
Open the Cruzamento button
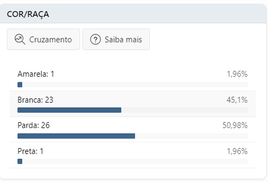tap(43, 39)
